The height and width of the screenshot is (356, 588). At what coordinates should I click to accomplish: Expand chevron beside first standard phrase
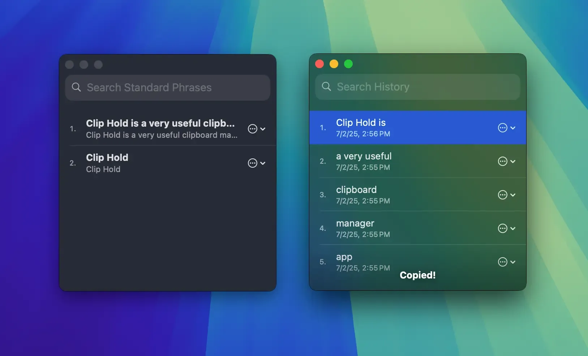[x=263, y=129]
